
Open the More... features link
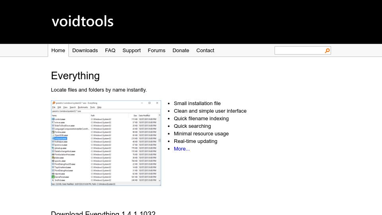pyautogui.click(x=182, y=149)
